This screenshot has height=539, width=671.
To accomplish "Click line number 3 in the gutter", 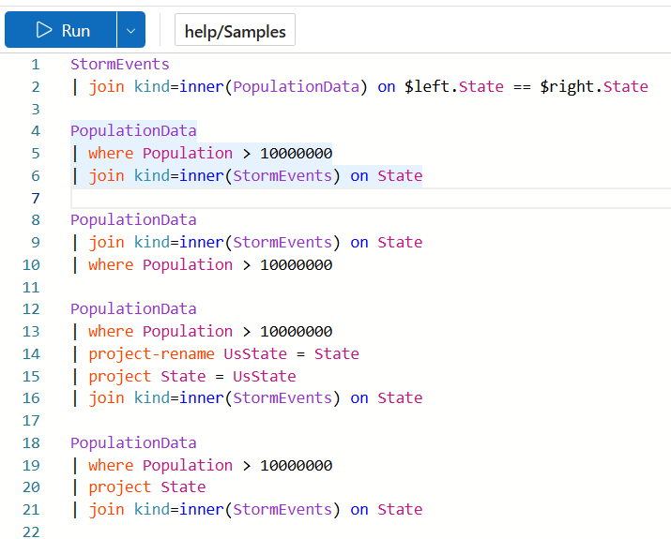I will [36, 109].
